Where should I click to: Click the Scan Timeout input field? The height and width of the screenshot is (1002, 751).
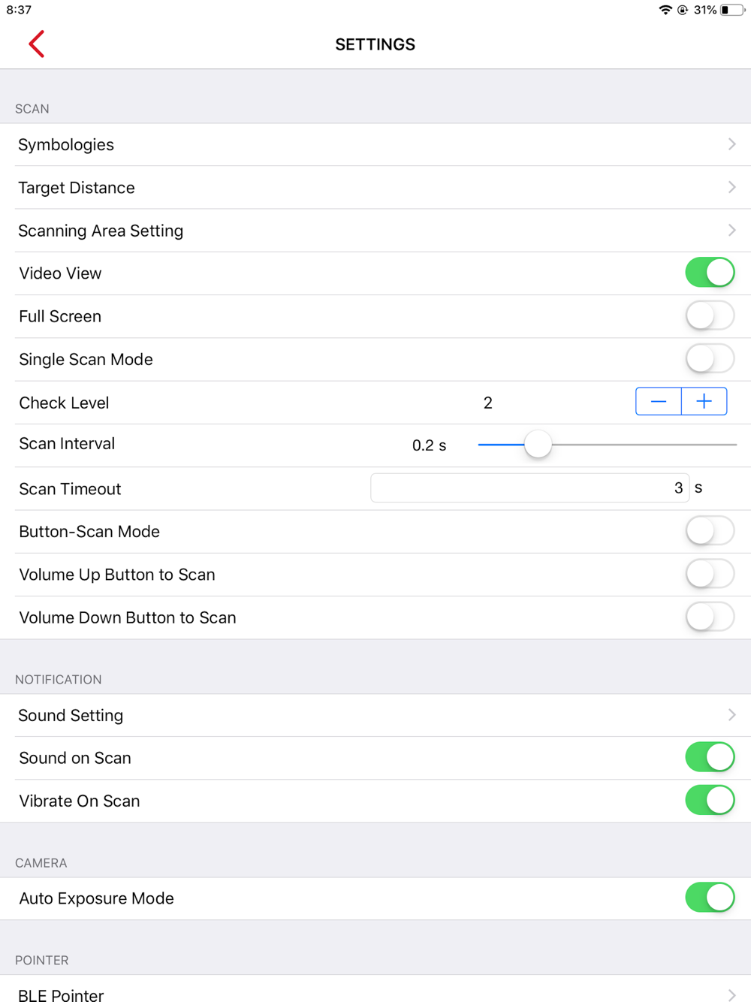(x=529, y=488)
